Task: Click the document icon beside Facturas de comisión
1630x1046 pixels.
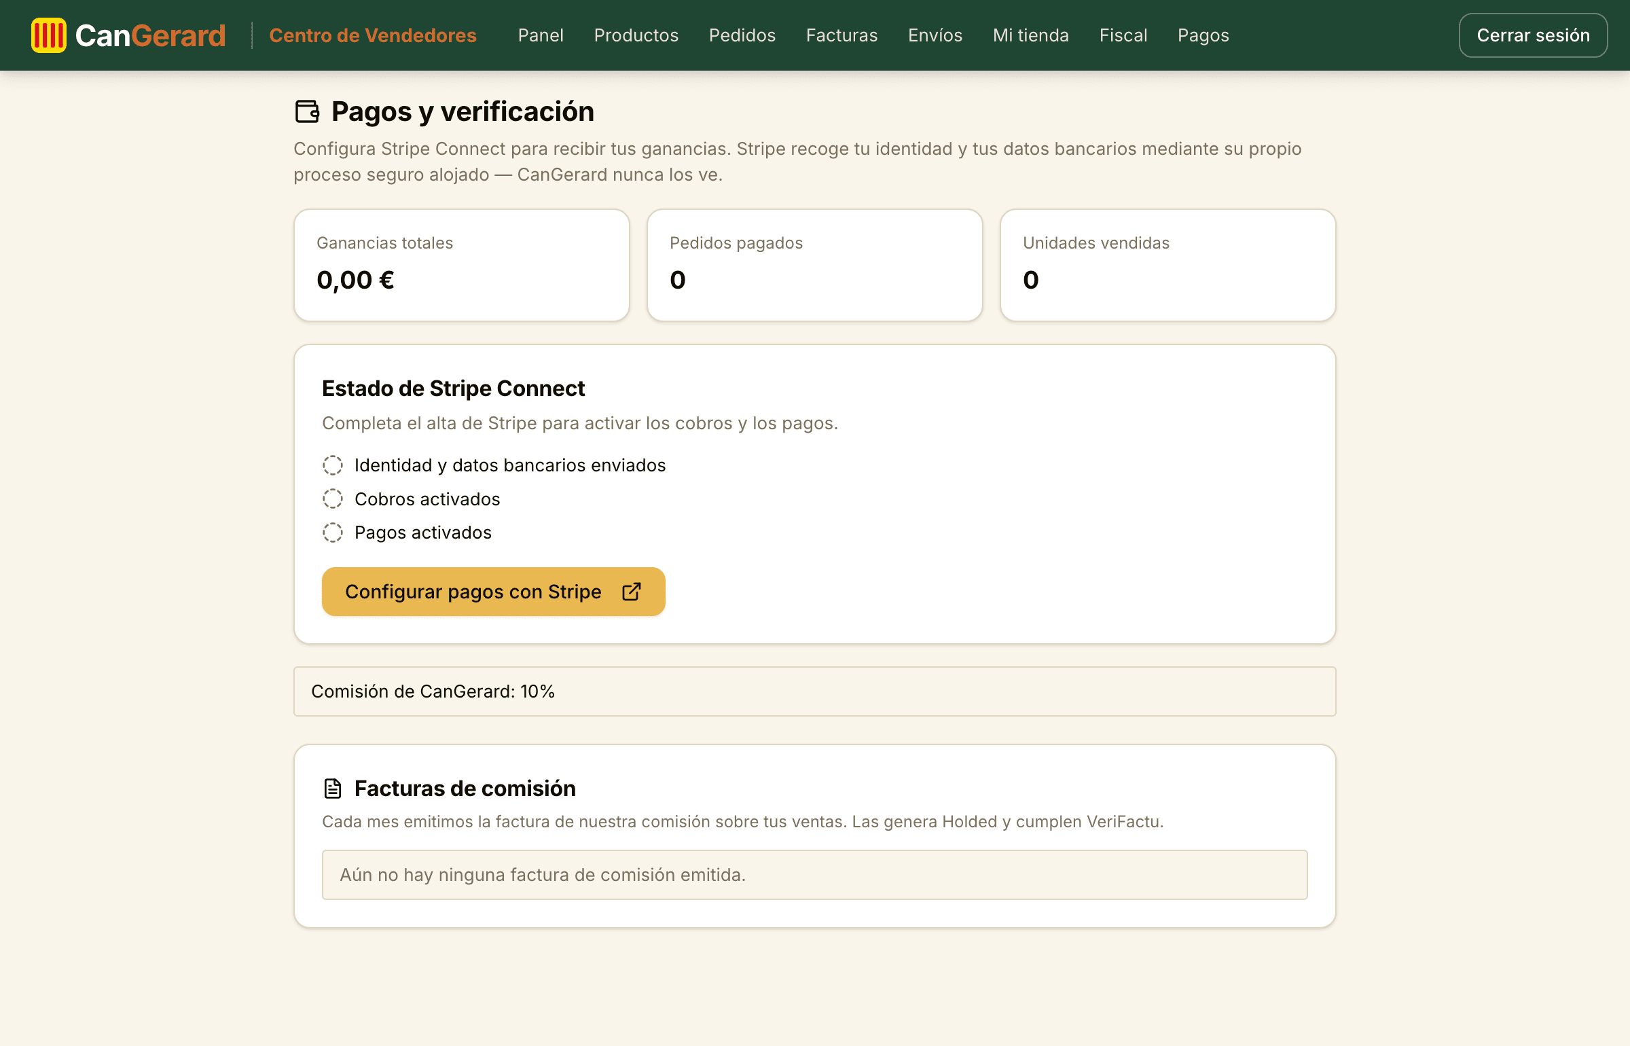Action: point(333,789)
